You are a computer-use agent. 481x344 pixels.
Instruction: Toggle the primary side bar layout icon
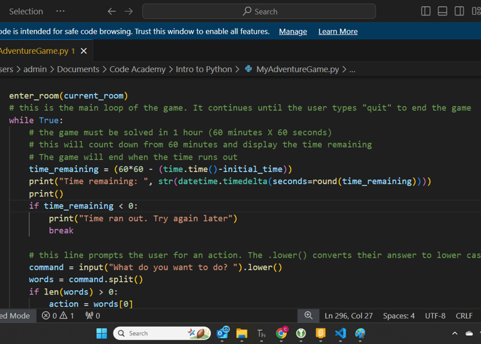click(426, 11)
